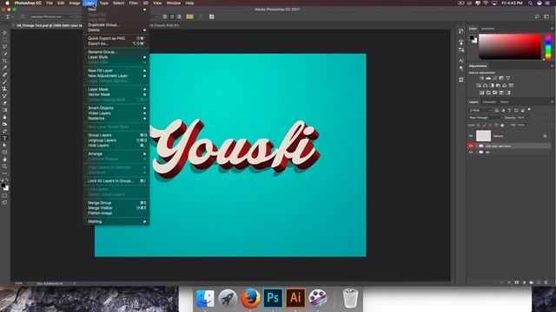Open the Filter menu
The height and width of the screenshot is (312, 556).
coord(133,3)
